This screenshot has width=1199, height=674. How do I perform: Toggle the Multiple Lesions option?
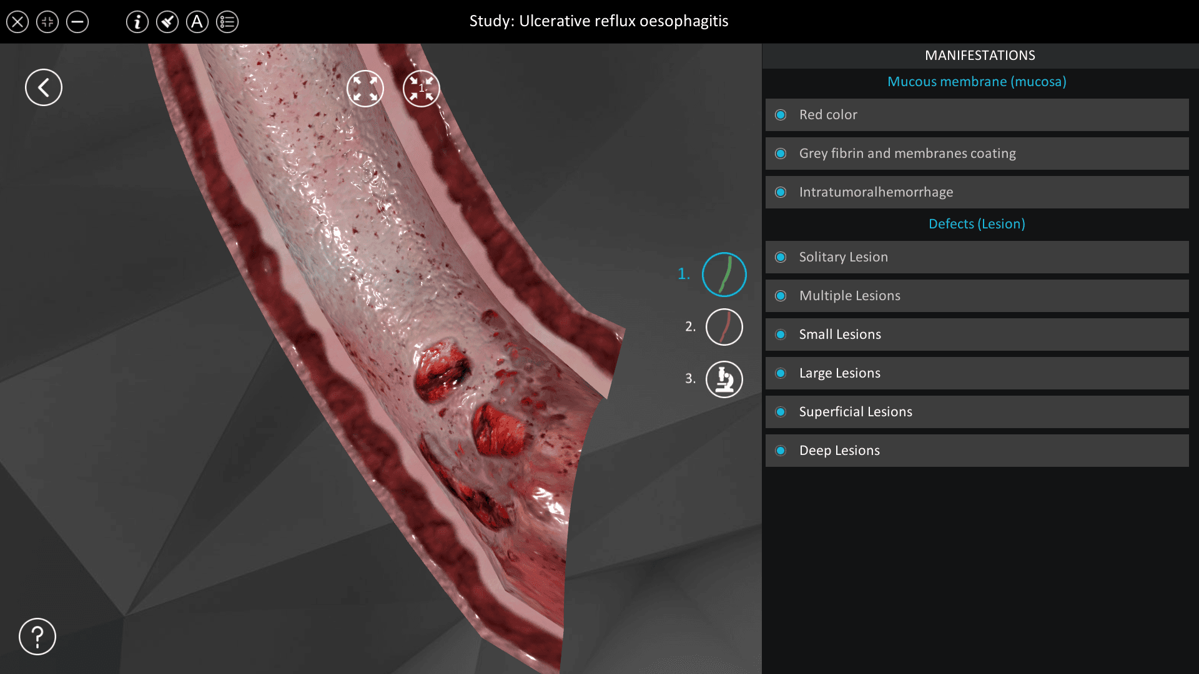click(977, 296)
